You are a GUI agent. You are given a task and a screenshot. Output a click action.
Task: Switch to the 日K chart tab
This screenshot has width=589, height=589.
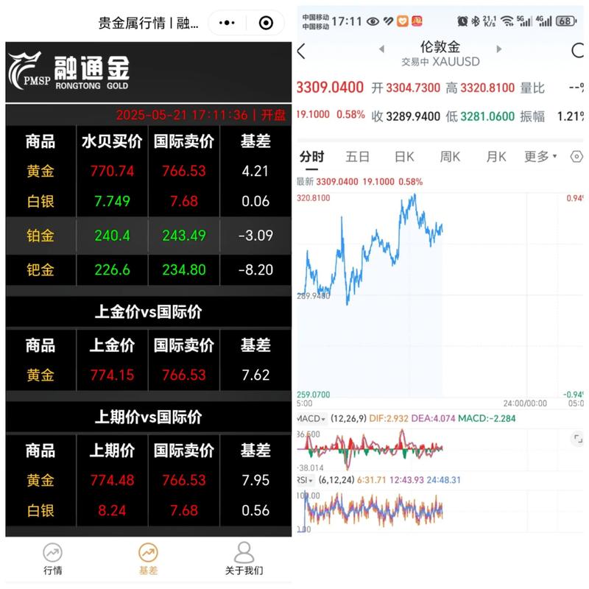404,156
